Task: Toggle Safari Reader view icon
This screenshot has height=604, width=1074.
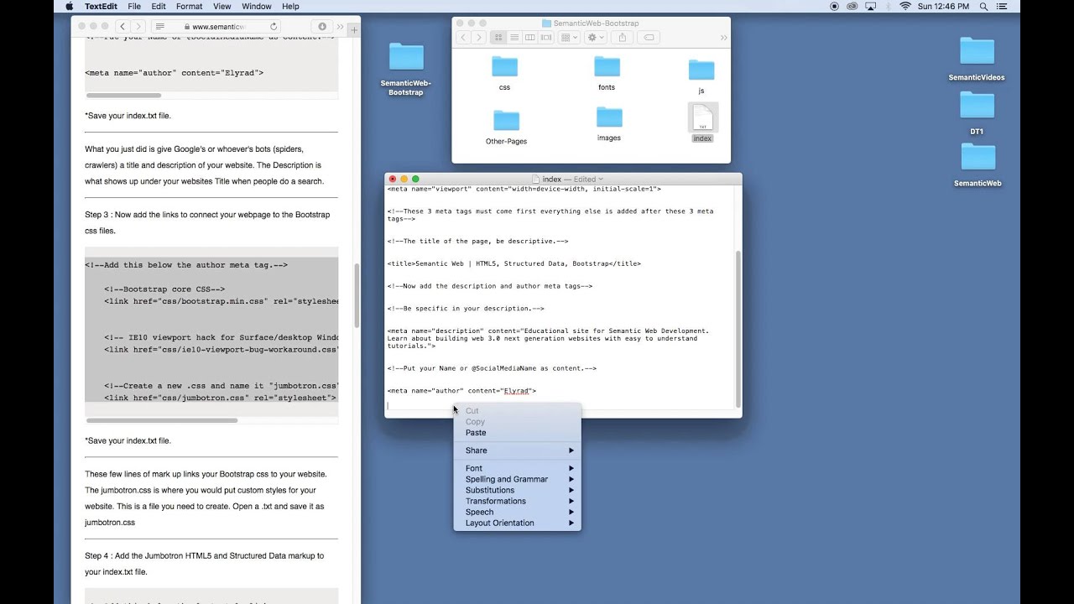Action: click(x=160, y=27)
